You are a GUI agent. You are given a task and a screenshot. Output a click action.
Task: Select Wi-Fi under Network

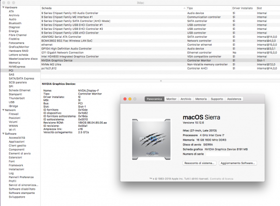(x=12, y=130)
